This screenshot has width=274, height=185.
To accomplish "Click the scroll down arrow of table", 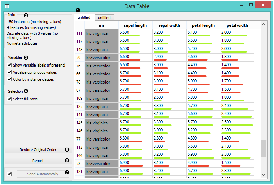I will 264,174.
